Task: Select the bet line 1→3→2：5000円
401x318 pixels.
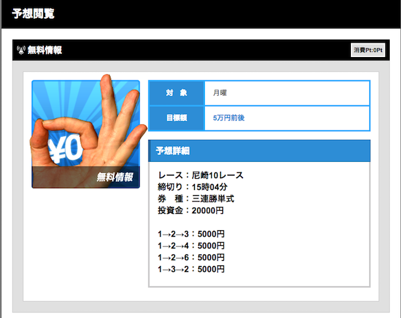Action: 191,269
